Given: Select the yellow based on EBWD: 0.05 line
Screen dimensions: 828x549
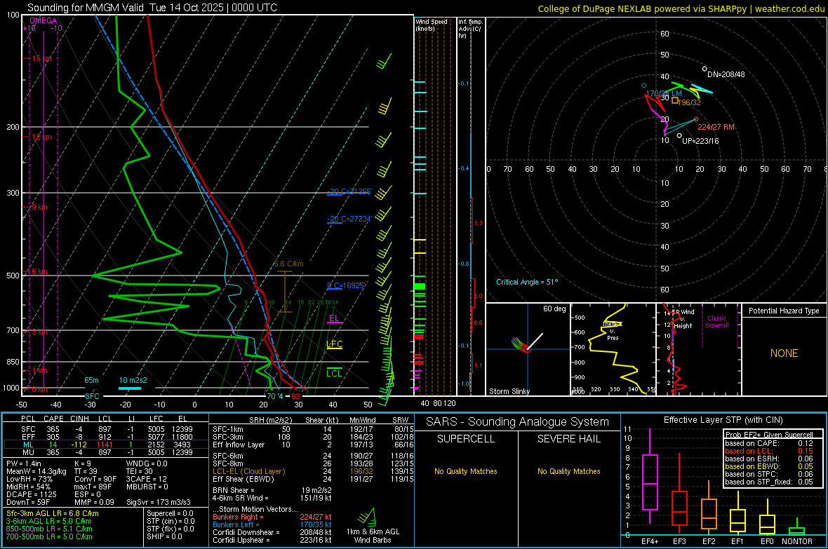Looking at the screenshot, I should tap(769, 466).
